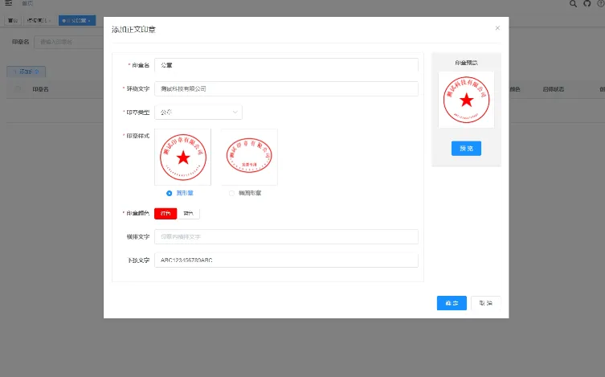The width and height of the screenshot is (605, 377).
Task: Click the 印章名 search field in background page
Action: [68, 42]
